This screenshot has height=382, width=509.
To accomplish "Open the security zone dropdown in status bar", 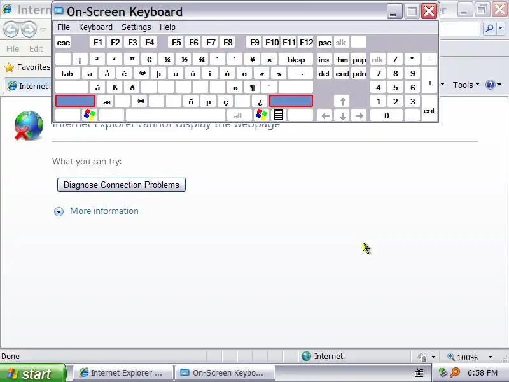I will click(433, 357).
